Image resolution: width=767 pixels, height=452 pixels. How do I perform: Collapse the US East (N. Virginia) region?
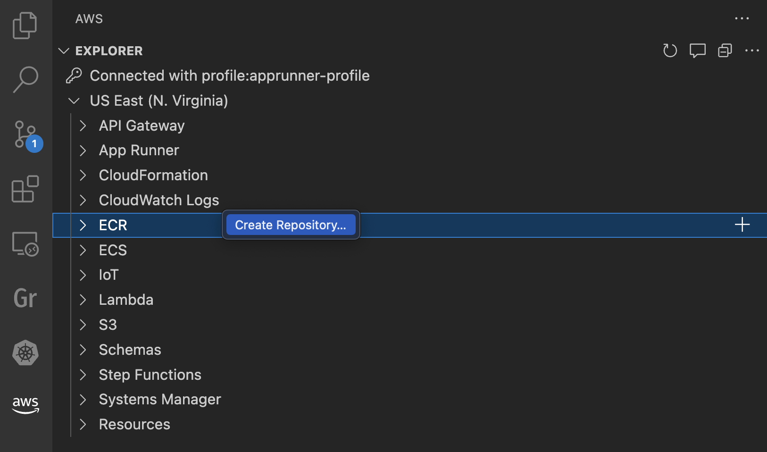[x=74, y=100]
